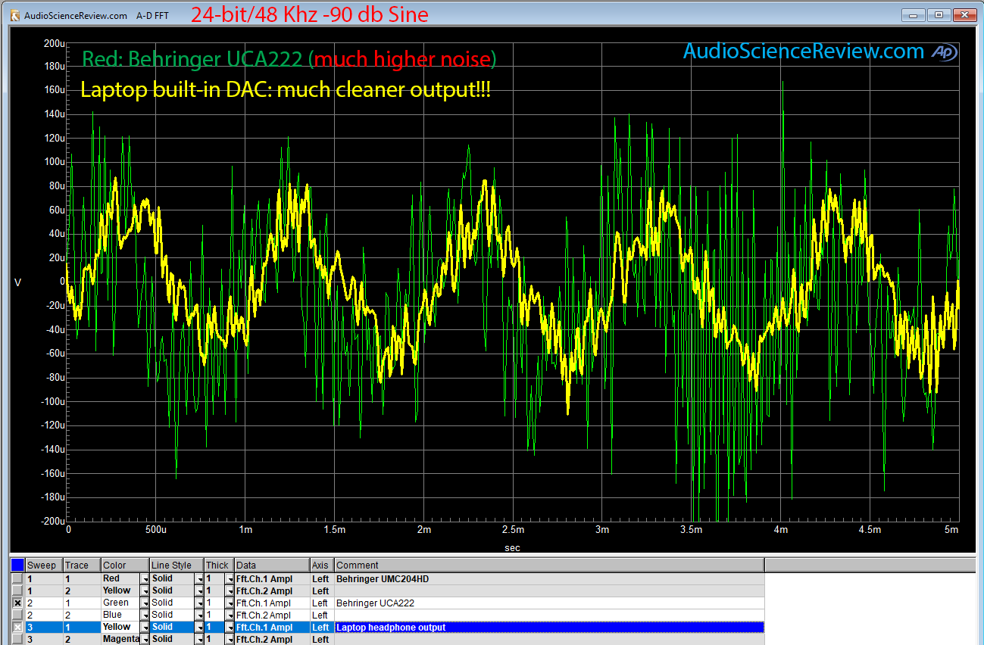
Task: Click the Green color cell
Action: tap(120, 603)
